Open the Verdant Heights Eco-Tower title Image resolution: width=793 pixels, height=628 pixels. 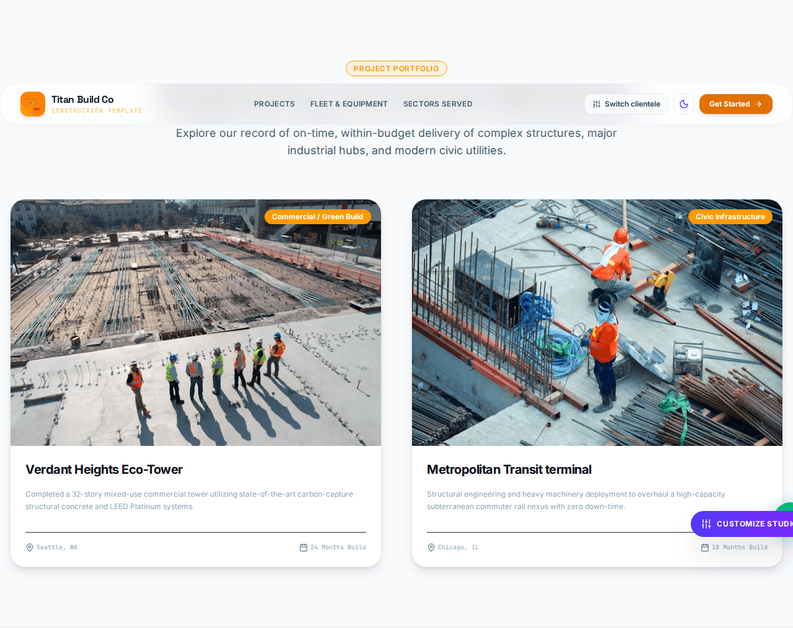click(104, 469)
